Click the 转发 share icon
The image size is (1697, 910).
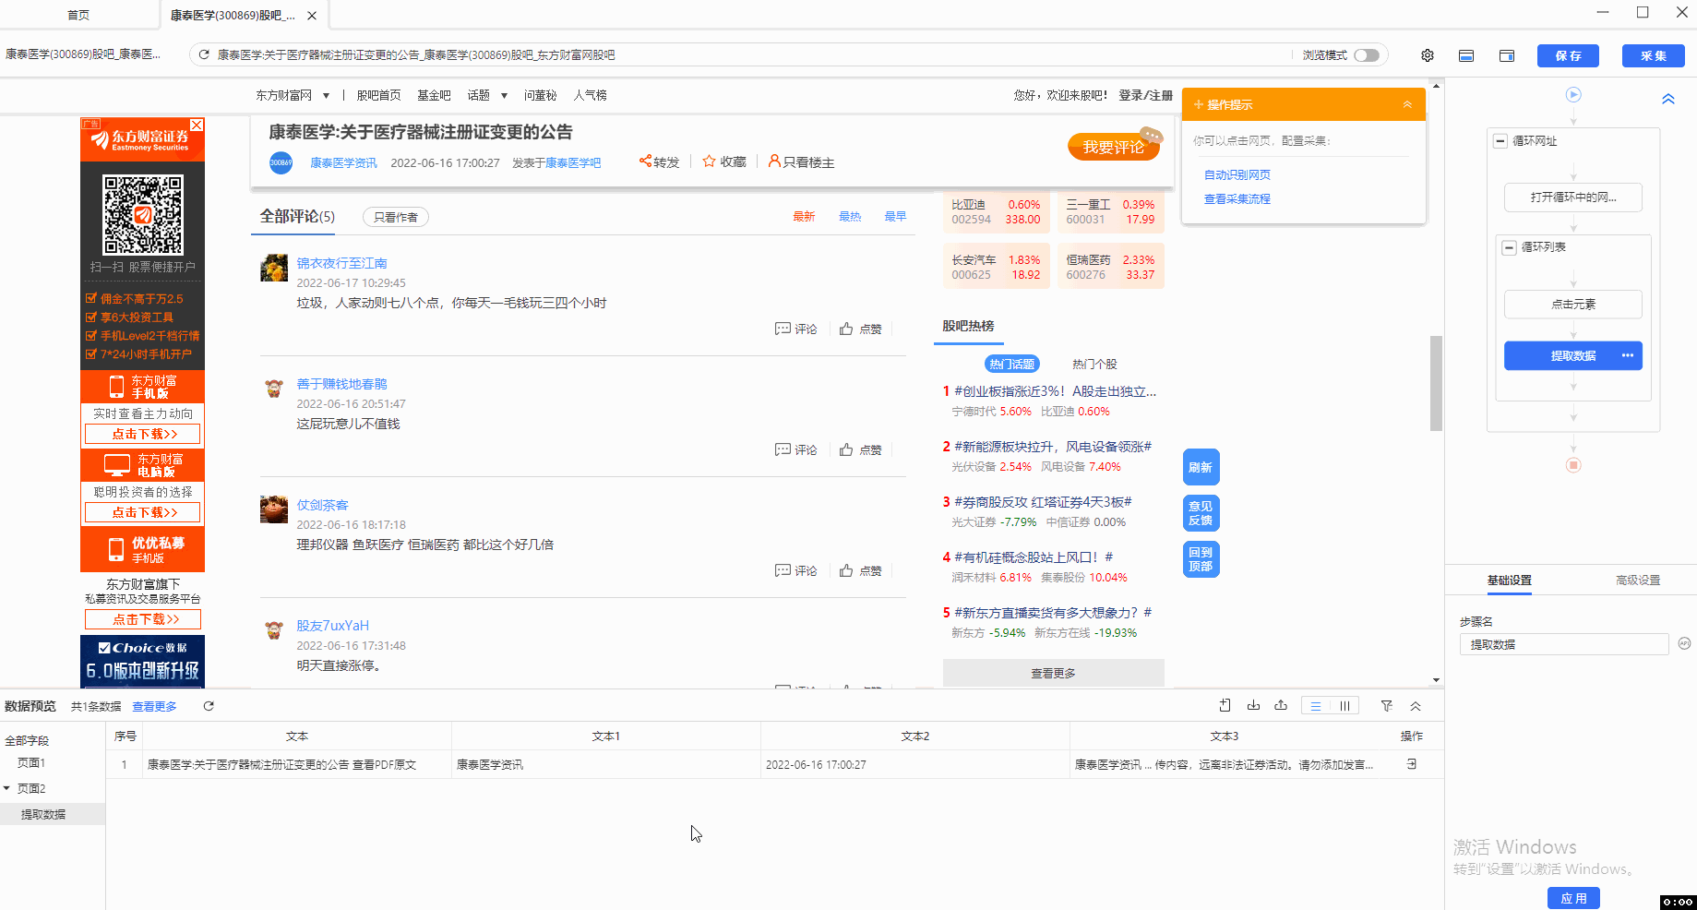[x=645, y=162]
